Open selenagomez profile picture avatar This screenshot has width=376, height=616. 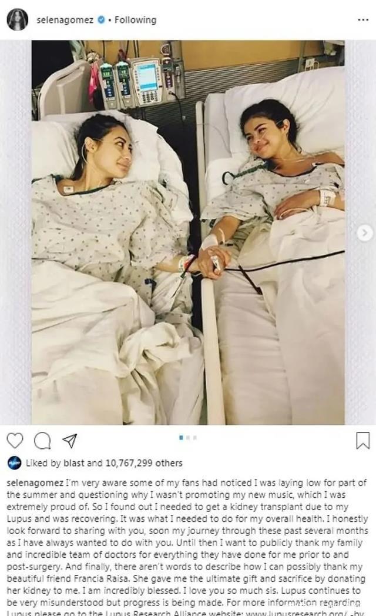click(18, 19)
